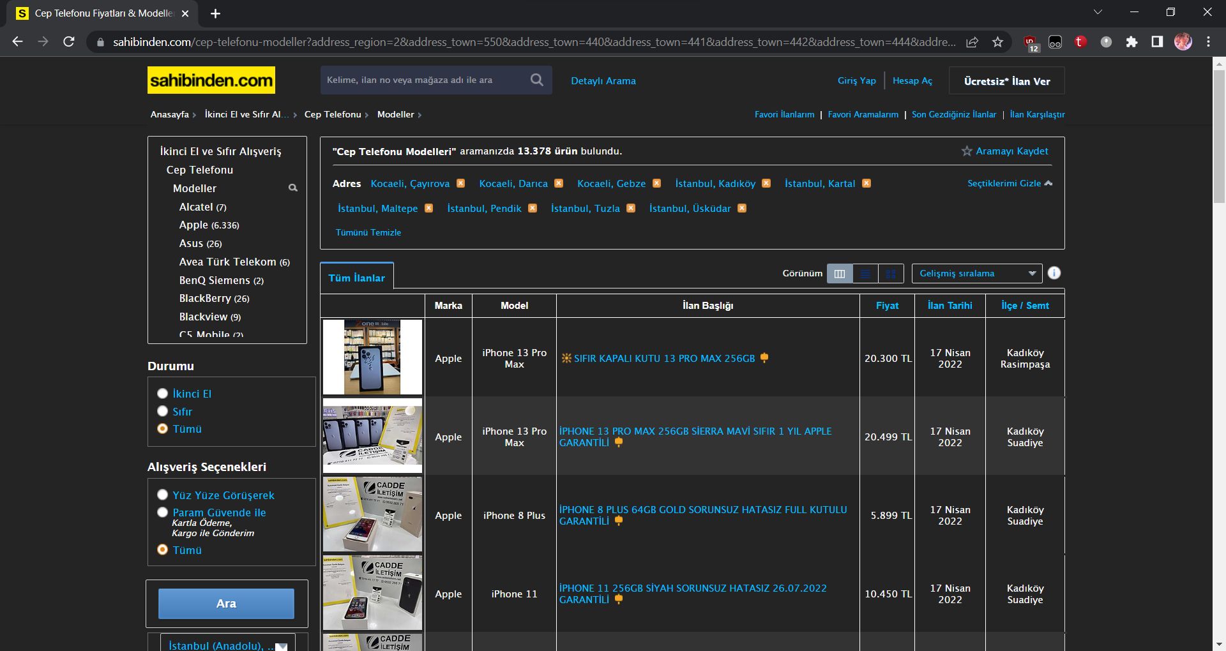Sort listings by Fiyat column
The height and width of the screenshot is (651, 1226).
887,306
